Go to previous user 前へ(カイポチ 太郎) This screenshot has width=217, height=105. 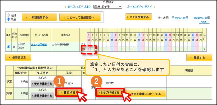click(79, 7)
